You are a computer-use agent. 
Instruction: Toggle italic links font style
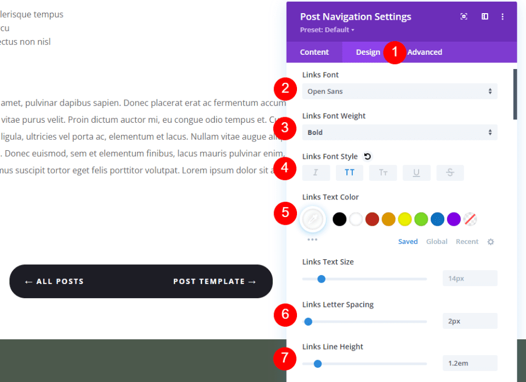pos(316,173)
